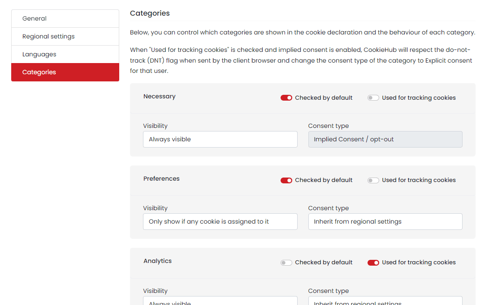Screen dimensions: 489x305
Task: Enable tracking cookies toggle for Necessary
Action: 373,98
